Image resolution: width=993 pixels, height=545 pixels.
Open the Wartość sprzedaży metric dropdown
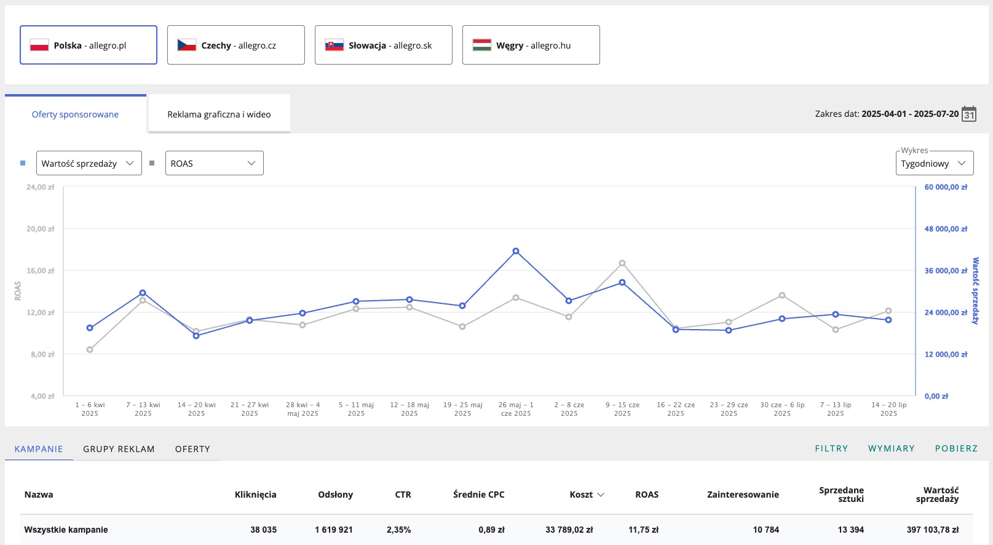click(x=89, y=163)
